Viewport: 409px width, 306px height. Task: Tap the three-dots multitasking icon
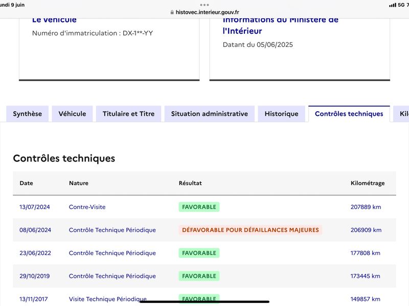pyautogui.click(x=204, y=5)
